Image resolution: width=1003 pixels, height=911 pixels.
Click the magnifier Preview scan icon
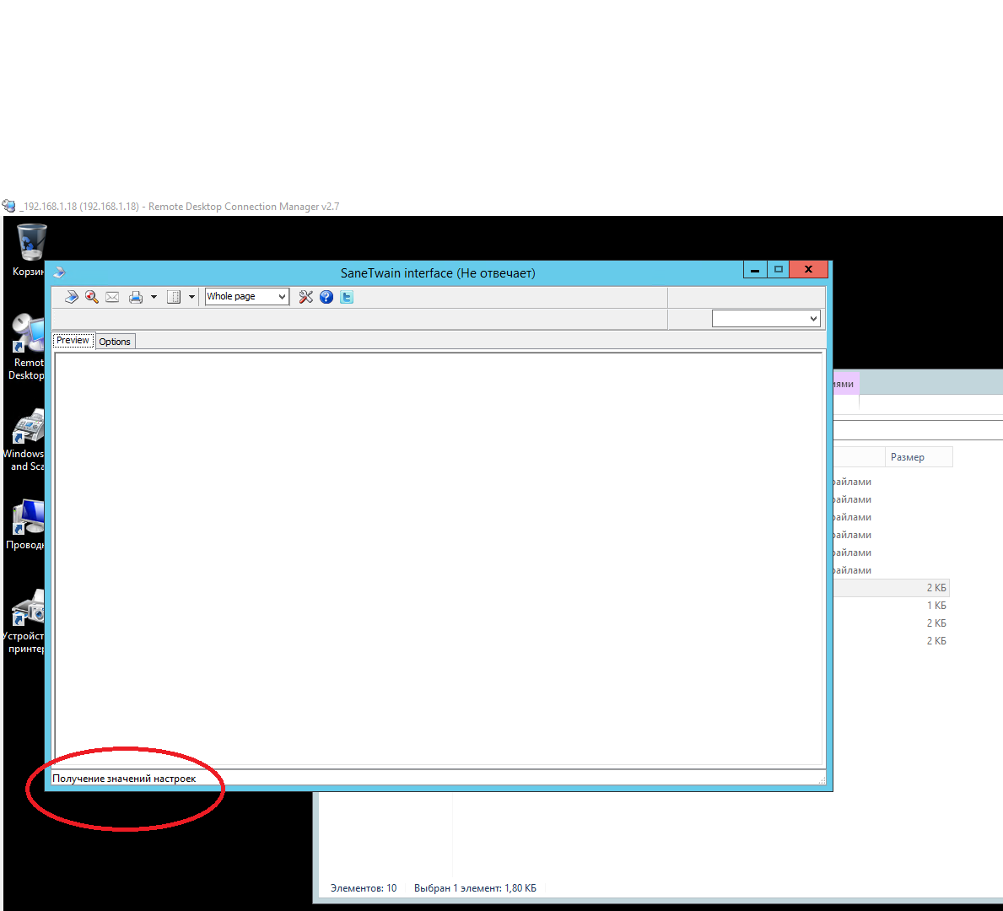pyautogui.click(x=92, y=297)
